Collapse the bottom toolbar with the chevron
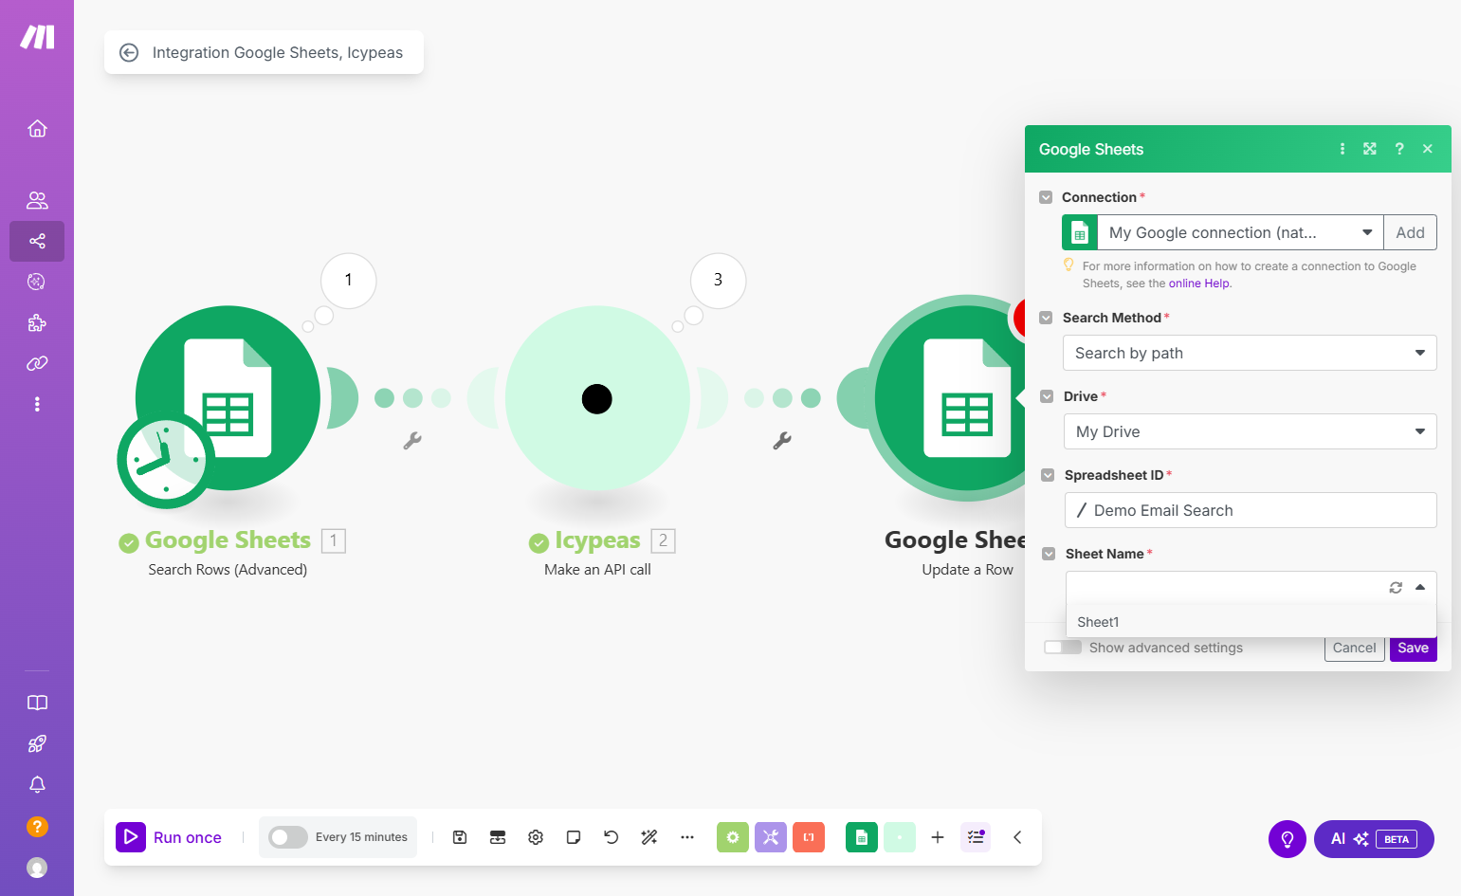This screenshot has width=1461, height=896. pyautogui.click(x=1017, y=837)
